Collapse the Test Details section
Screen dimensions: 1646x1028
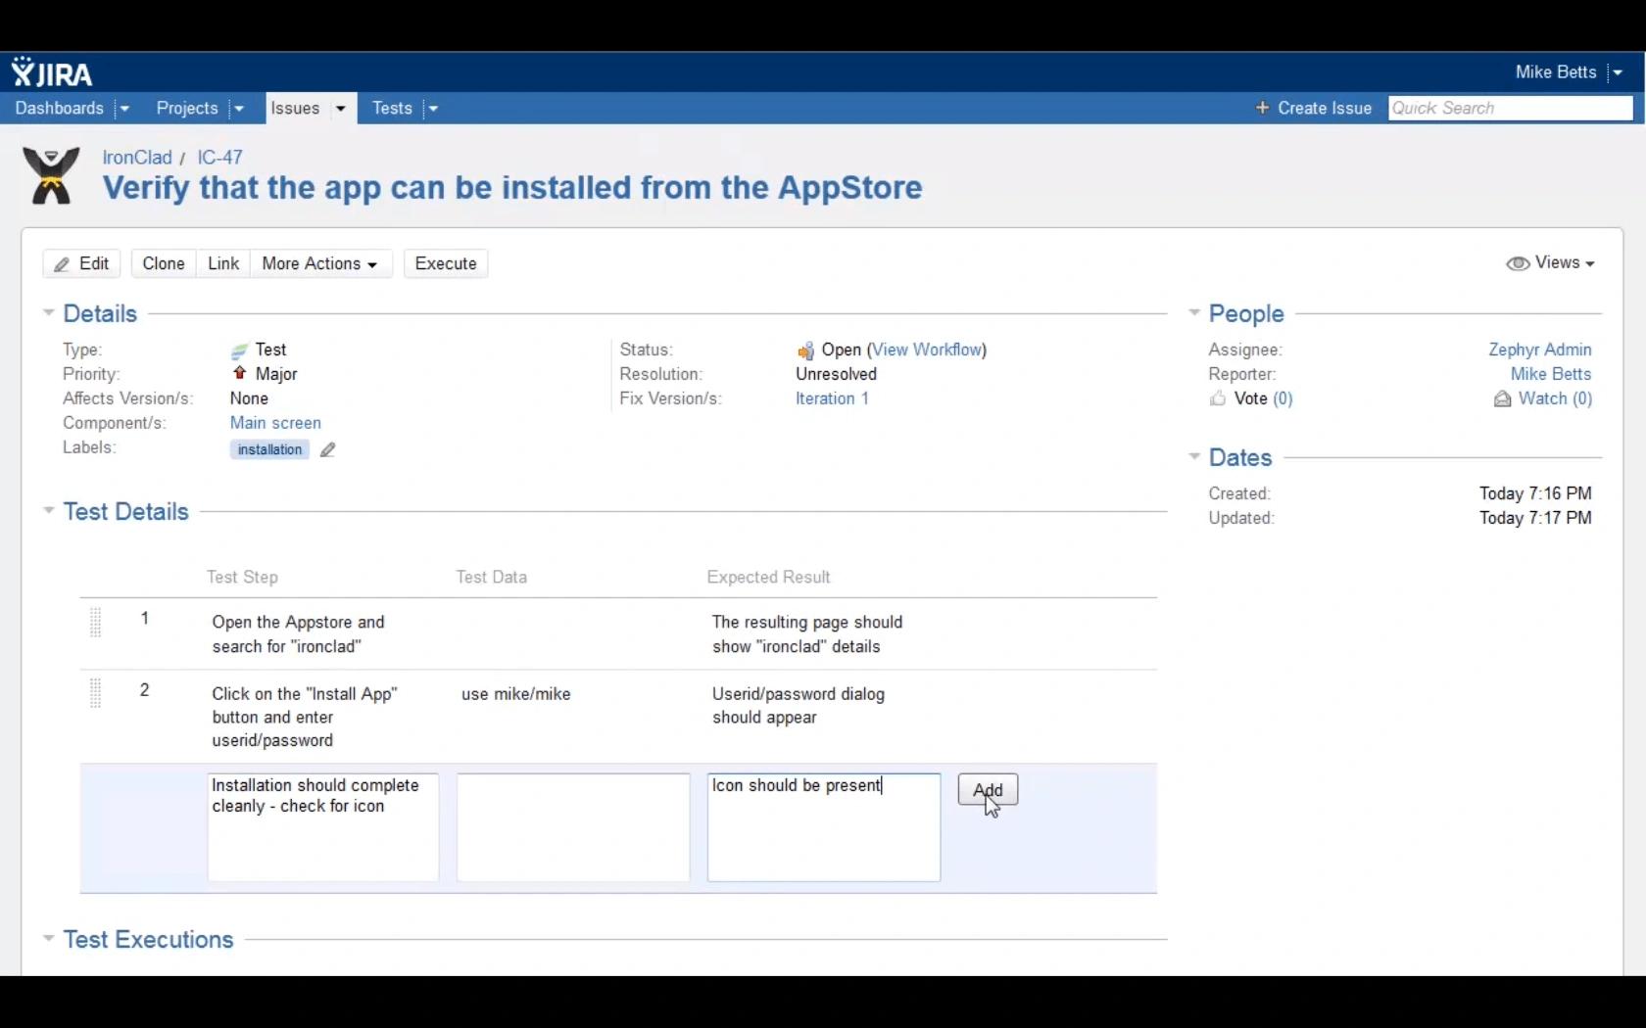[48, 511]
